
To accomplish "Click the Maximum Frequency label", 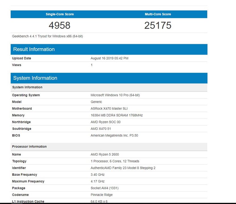I will [x=28, y=181].
